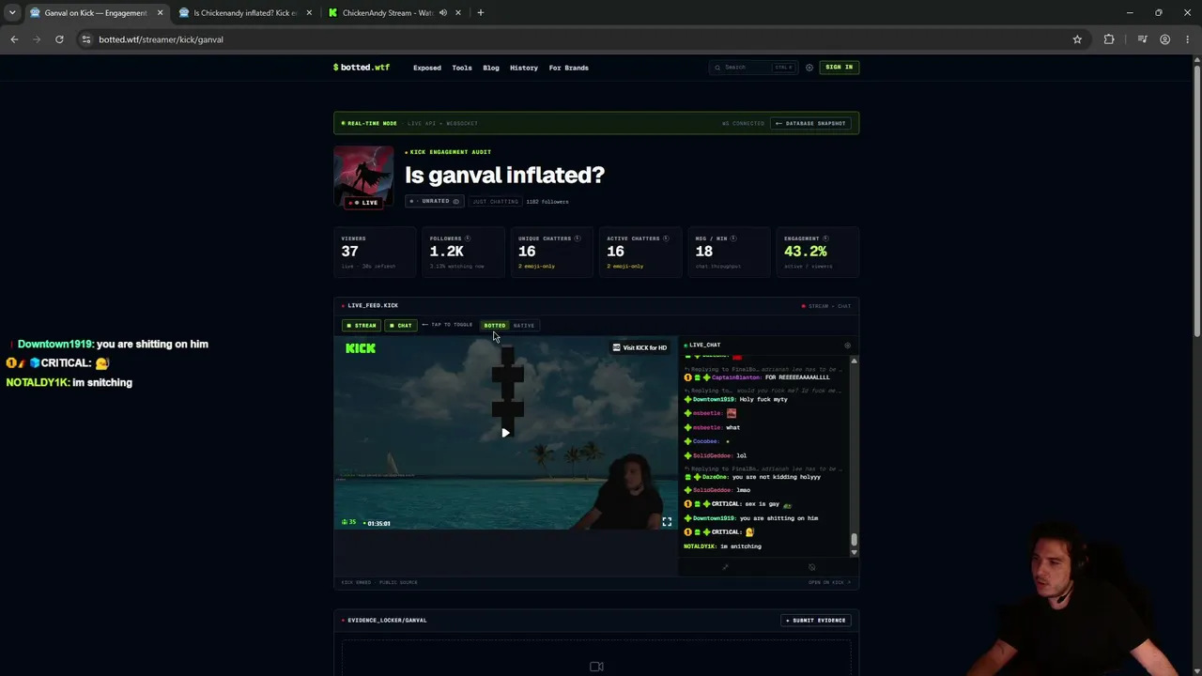This screenshot has height=676, width=1202.
Task: Click the right icon below the live chat
Action: pos(812,567)
